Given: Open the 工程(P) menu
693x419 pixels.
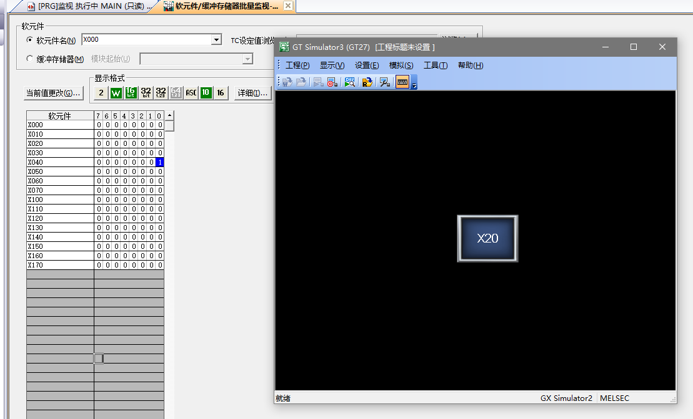Looking at the screenshot, I should (297, 65).
